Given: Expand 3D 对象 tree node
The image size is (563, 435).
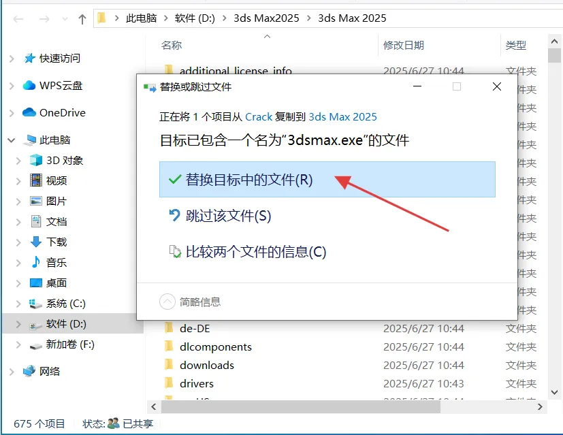Looking at the screenshot, I should click(18, 161).
